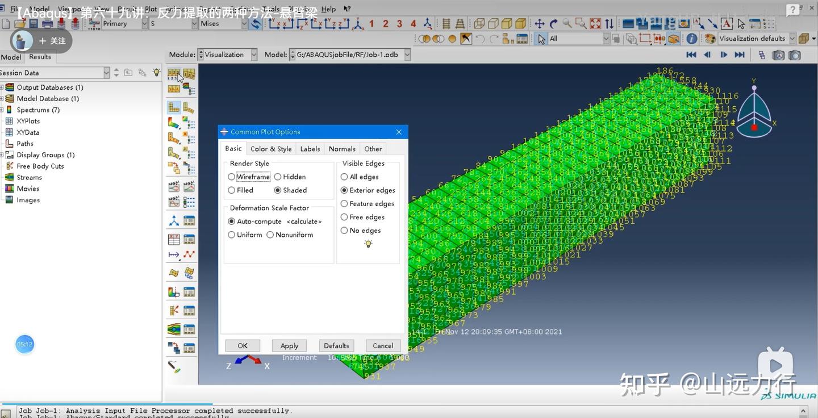The height and width of the screenshot is (418, 818).
Task: Open Create XY Data tool
Action: pyautogui.click(x=174, y=239)
